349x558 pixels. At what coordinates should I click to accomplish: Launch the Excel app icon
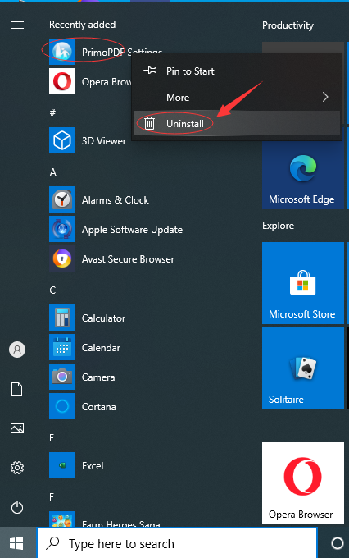pos(62,465)
